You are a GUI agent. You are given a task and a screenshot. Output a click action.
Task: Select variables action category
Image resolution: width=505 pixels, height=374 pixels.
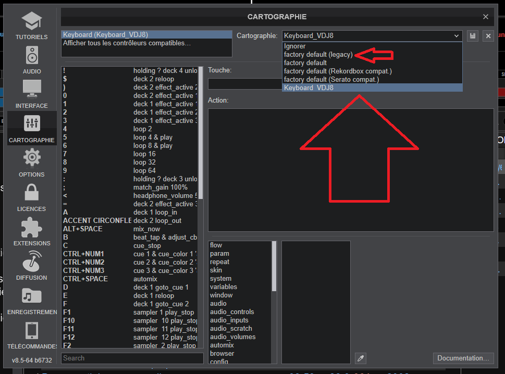tap(240, 287)
